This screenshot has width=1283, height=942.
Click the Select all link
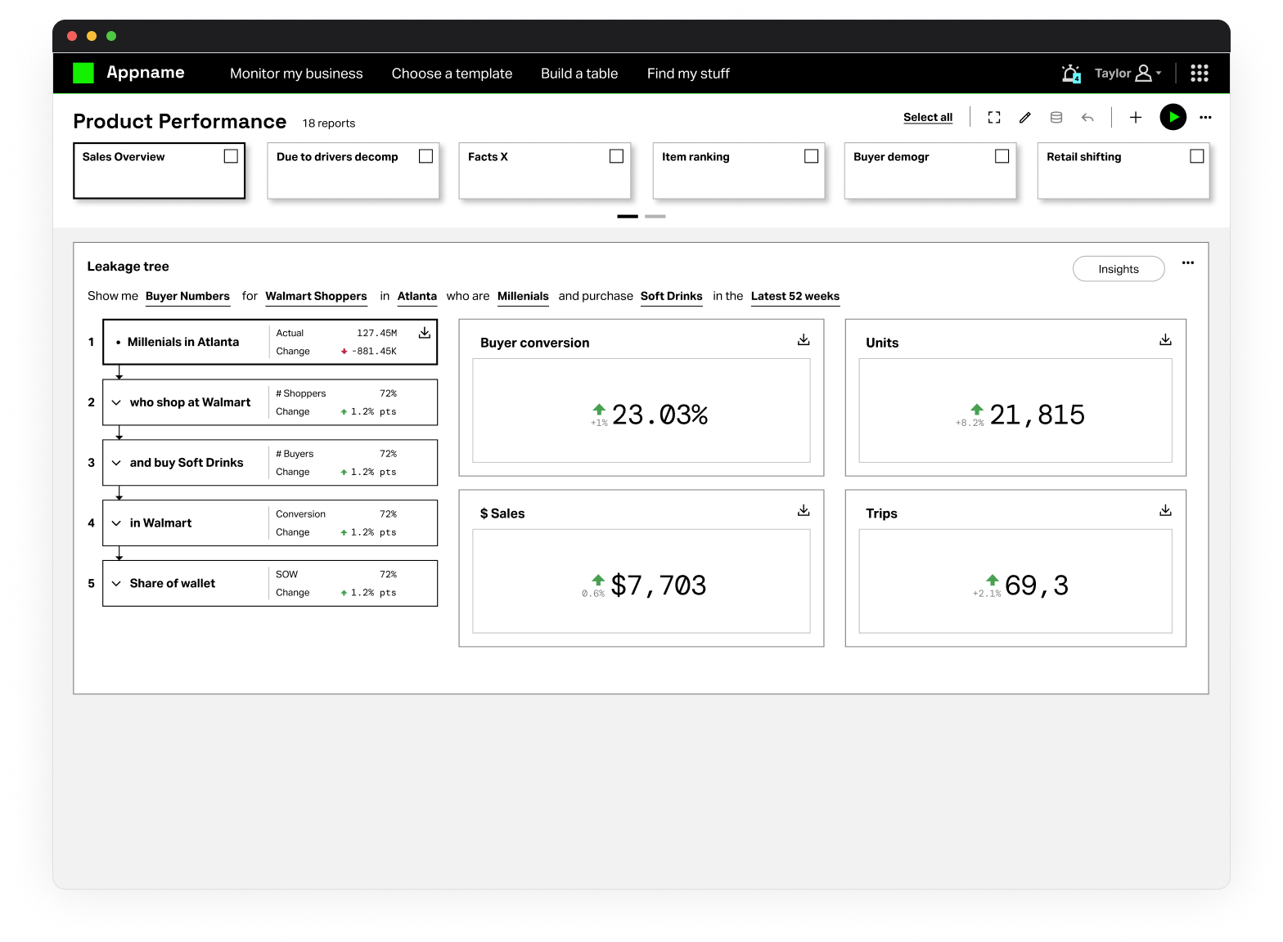[x=927, y=118]
